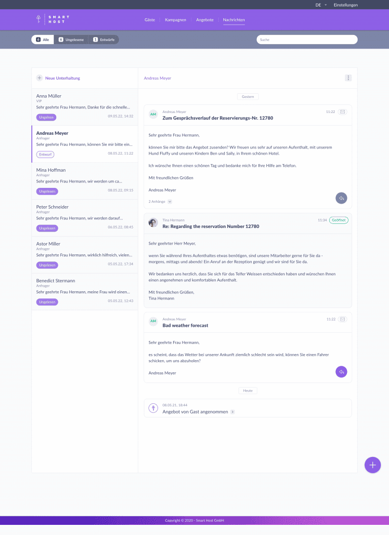This screenshot has width=389, height=535.
Task: Select the Alle filter toggle
Action: click(x=43, y=40)
